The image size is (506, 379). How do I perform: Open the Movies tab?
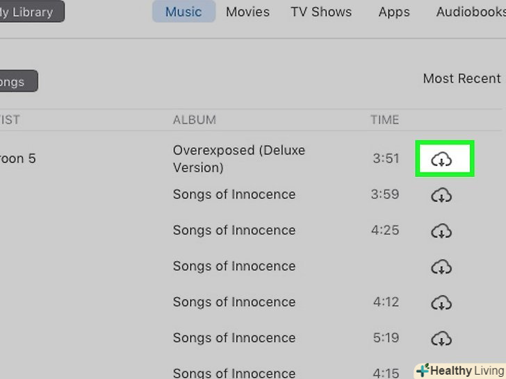(x=247, y=12)
